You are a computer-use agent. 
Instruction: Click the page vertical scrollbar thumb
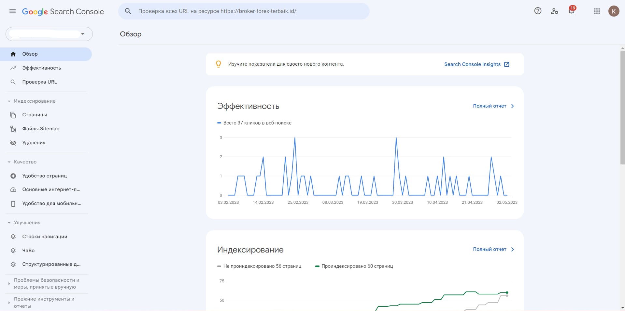point(622,108)
